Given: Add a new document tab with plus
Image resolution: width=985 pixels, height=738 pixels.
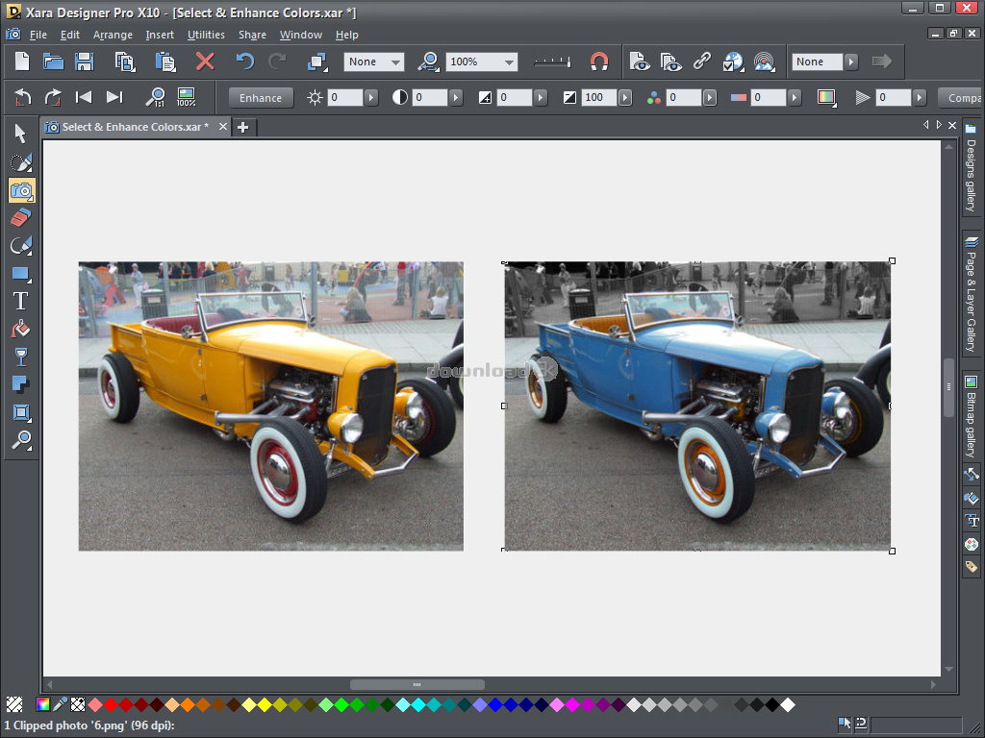Looking at the screenshot, I should (x=243, y=127).
